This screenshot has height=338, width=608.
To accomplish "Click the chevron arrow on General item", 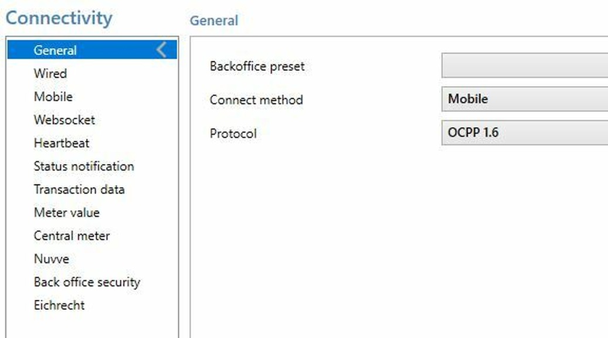I will coord(161,50).
